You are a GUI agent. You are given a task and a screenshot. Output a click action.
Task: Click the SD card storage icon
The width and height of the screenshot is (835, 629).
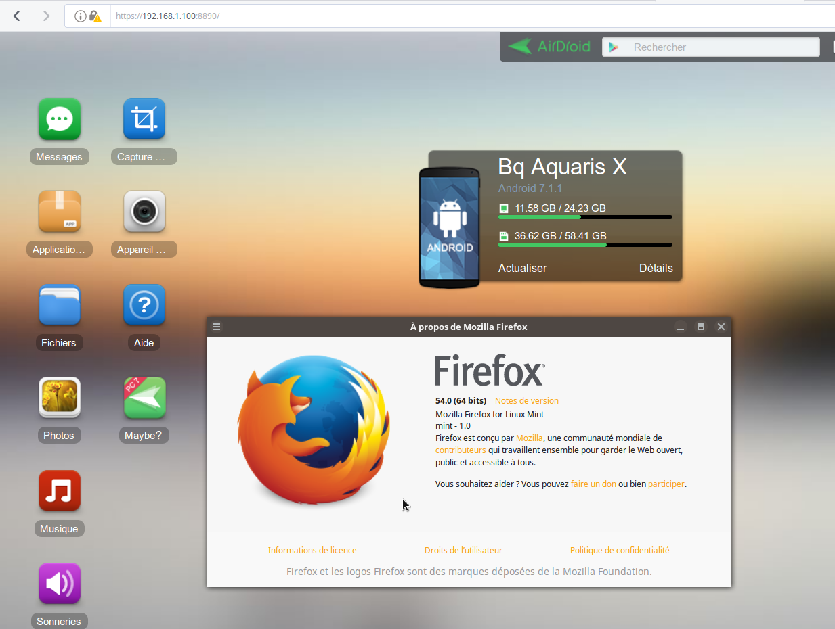pos(504,236)
